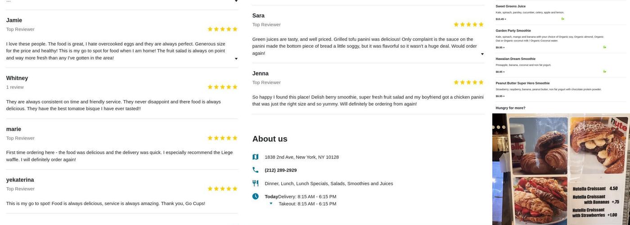Click the phone icon in About us
The image size is (630, 225).
coord(256,170)
